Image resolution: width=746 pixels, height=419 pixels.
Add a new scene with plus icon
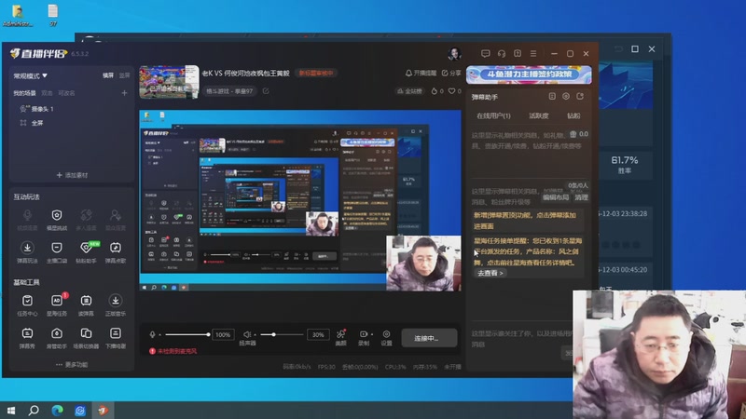coord(124,93)
